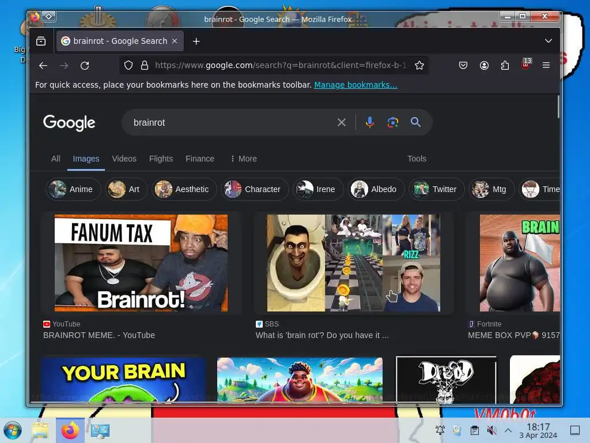Open the Start menu orb

(x=13, y=430)
